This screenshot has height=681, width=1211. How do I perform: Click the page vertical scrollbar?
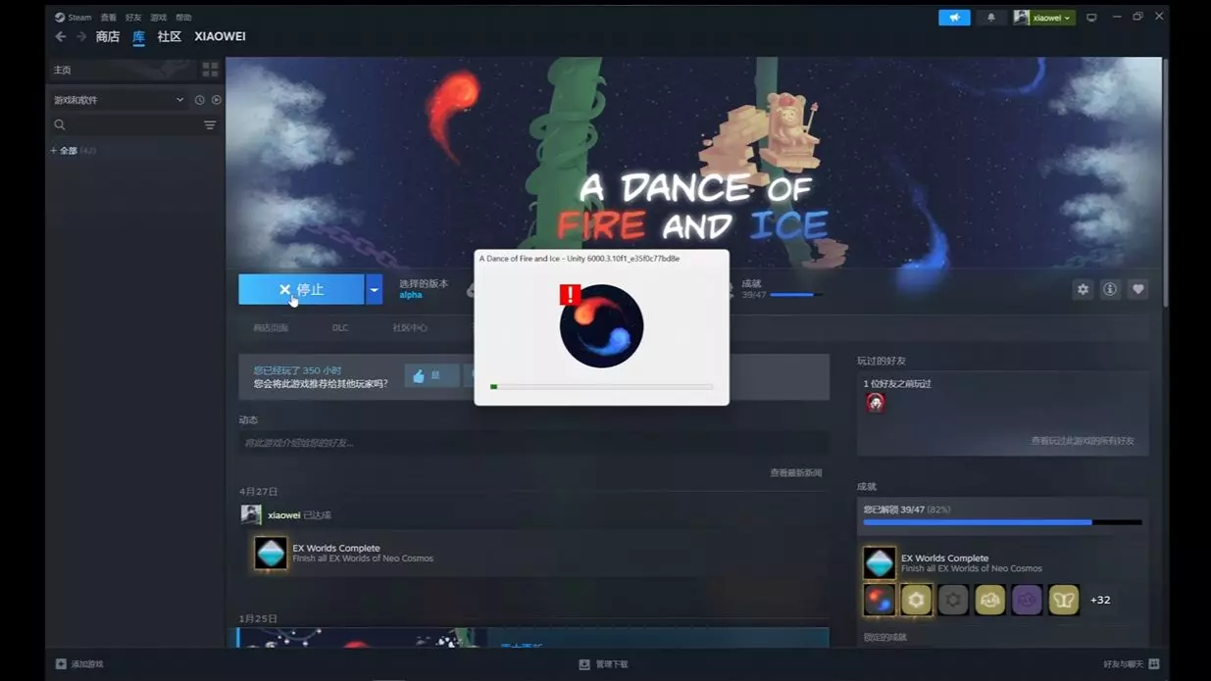pyautogui.click(x=1165, y=181)
